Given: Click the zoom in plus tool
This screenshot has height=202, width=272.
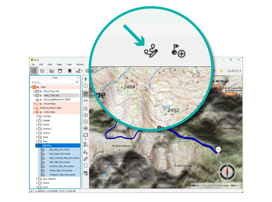Looking at the screenshot, I should [x=86, y=115].
